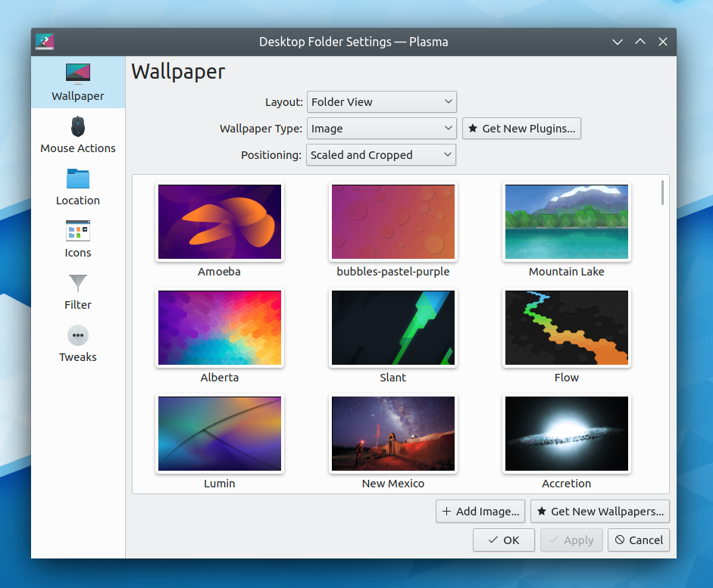Choose the Slant wallpaper
The width and height of the screenshot is (713, 588).
393,328
